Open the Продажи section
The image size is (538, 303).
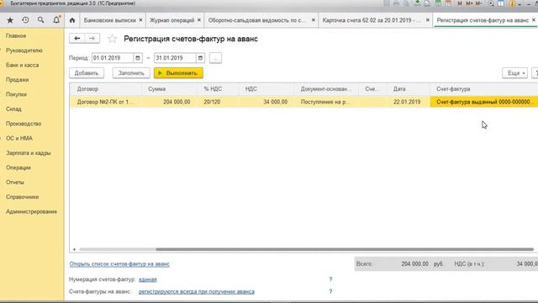click(x=17, y=80)
